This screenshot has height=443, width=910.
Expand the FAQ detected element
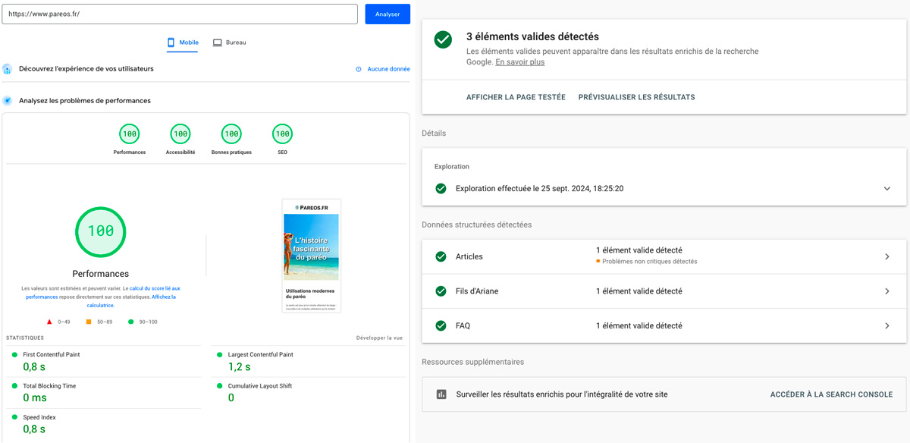(x=887, y=325)
